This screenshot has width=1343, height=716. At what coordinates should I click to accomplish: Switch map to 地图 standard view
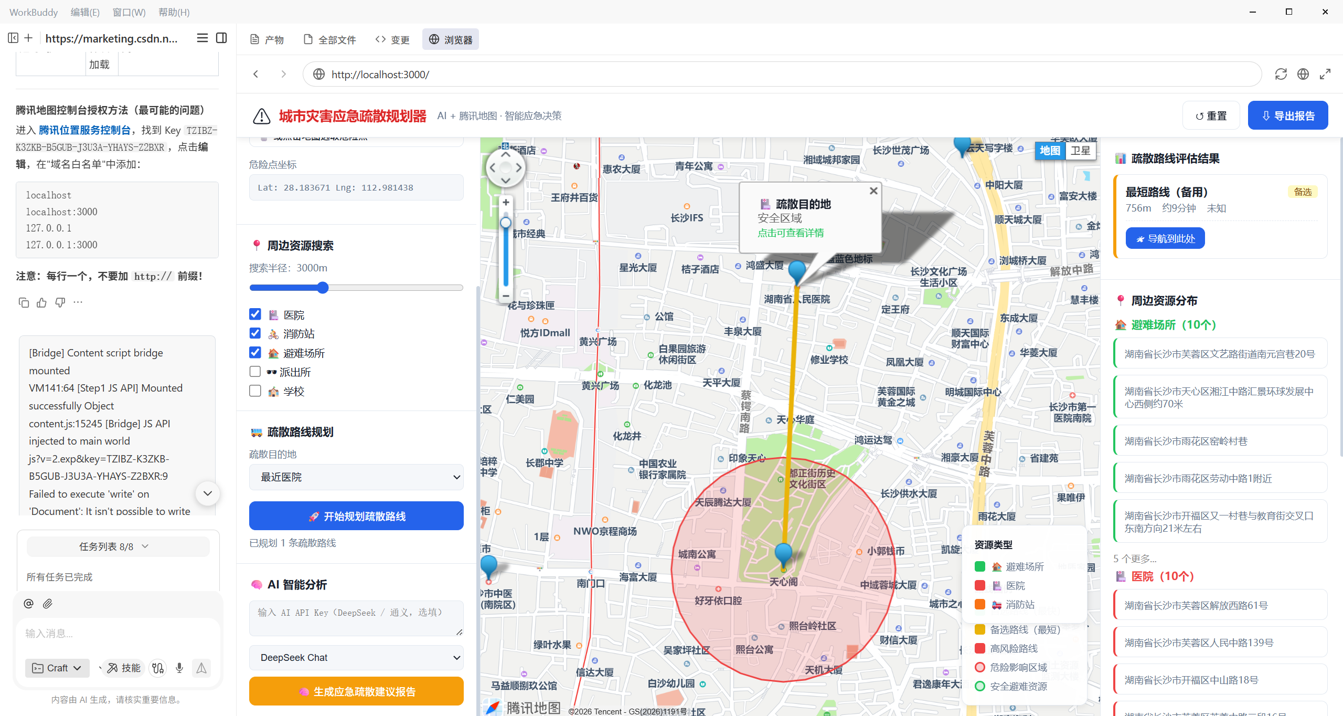click(1050, 151)
